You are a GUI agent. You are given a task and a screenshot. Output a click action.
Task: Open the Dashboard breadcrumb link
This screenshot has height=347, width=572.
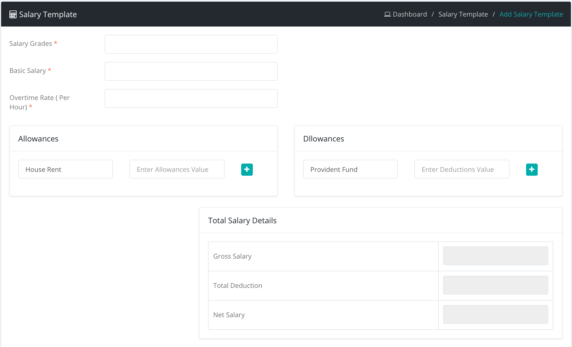[410, 14]
